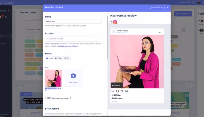
Task: Click the Convert to Story button
Action: (157, 7)
